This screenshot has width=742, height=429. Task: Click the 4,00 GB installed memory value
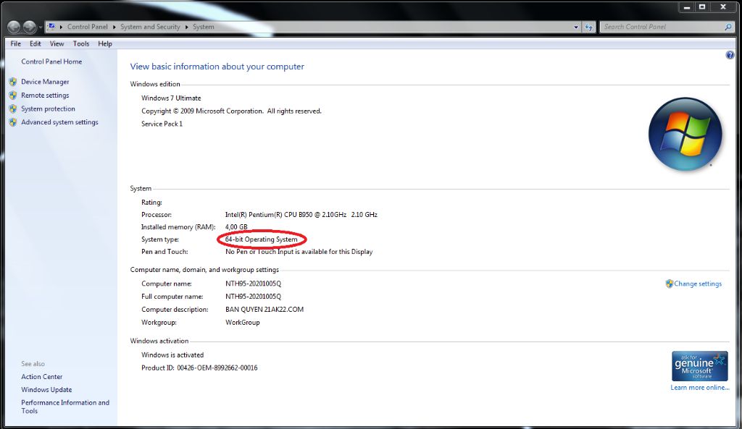236,226
